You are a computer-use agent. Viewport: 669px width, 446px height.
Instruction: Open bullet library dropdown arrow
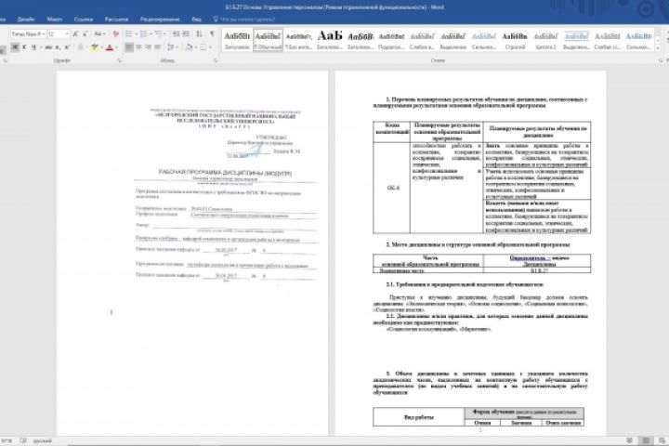coord(136,33)
